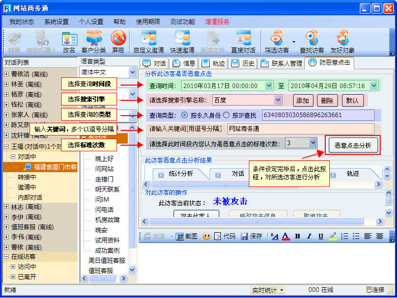This screenshot has height=298, width=397.
Task: Collapse 在线访客 tree node
Action: point(7,257)
